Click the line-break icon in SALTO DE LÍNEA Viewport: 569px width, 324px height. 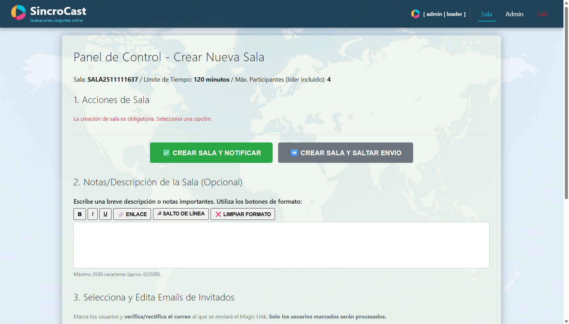coord(159,213)
